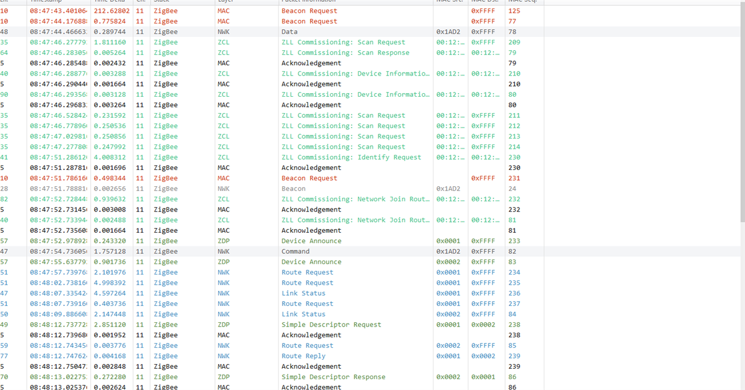This screenshot has width=745, height=390.
Task: Click the time delta value 4.998392
Action: point(110,283)
